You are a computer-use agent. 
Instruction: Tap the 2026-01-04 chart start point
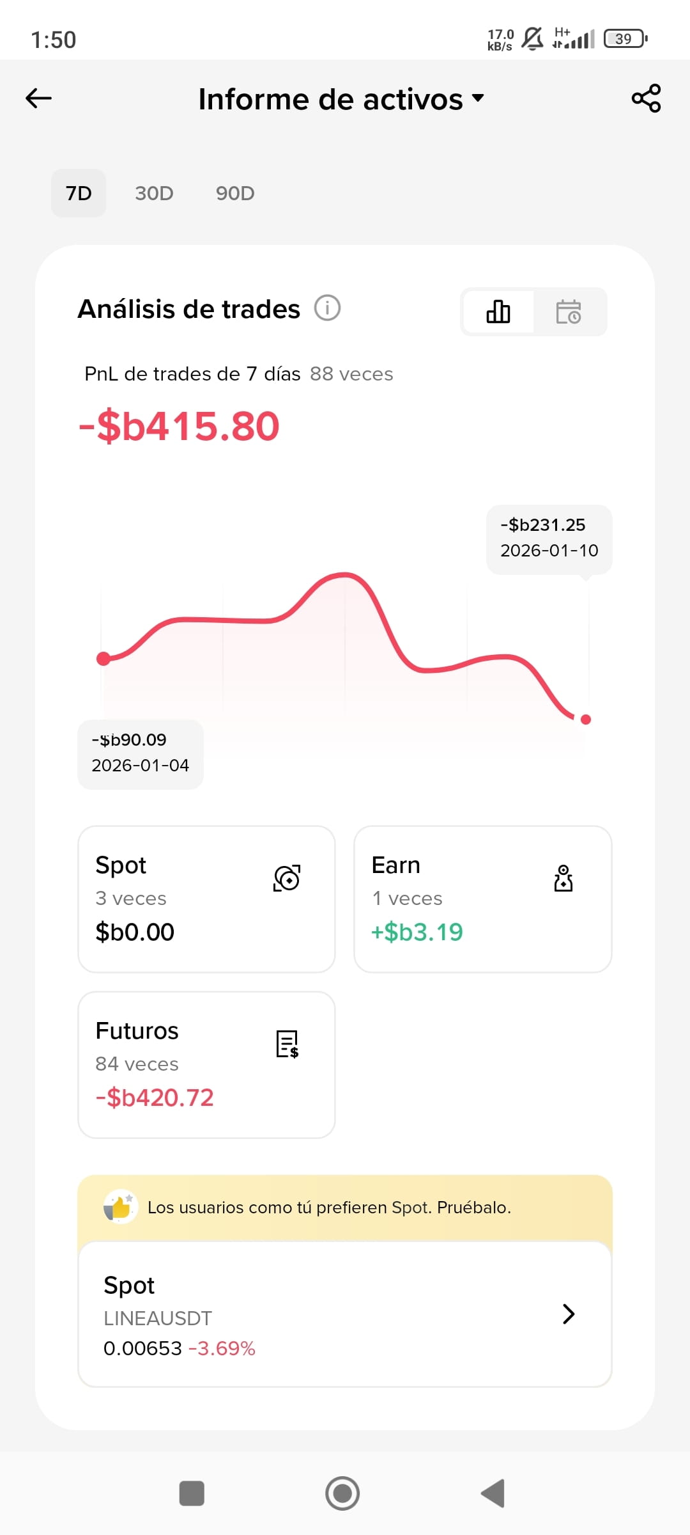tap(103, 659)
